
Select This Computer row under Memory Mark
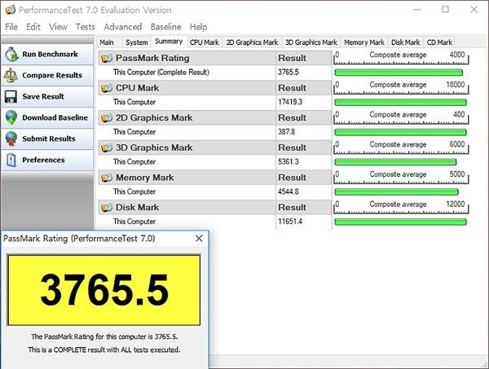(x=215, y=191)
